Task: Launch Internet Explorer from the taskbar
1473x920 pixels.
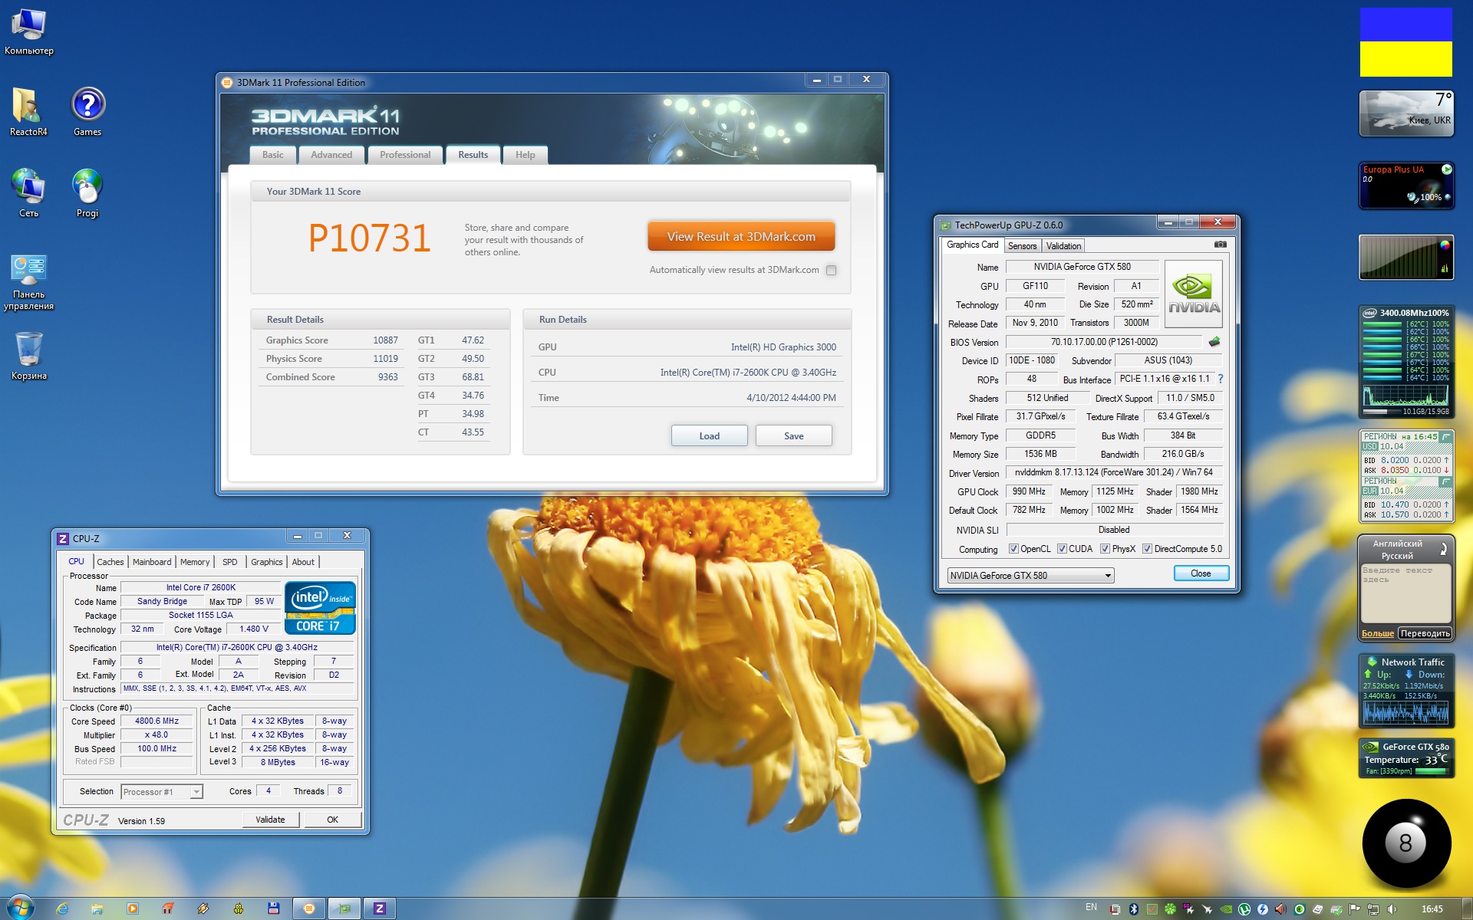Action: coord(63,909)
